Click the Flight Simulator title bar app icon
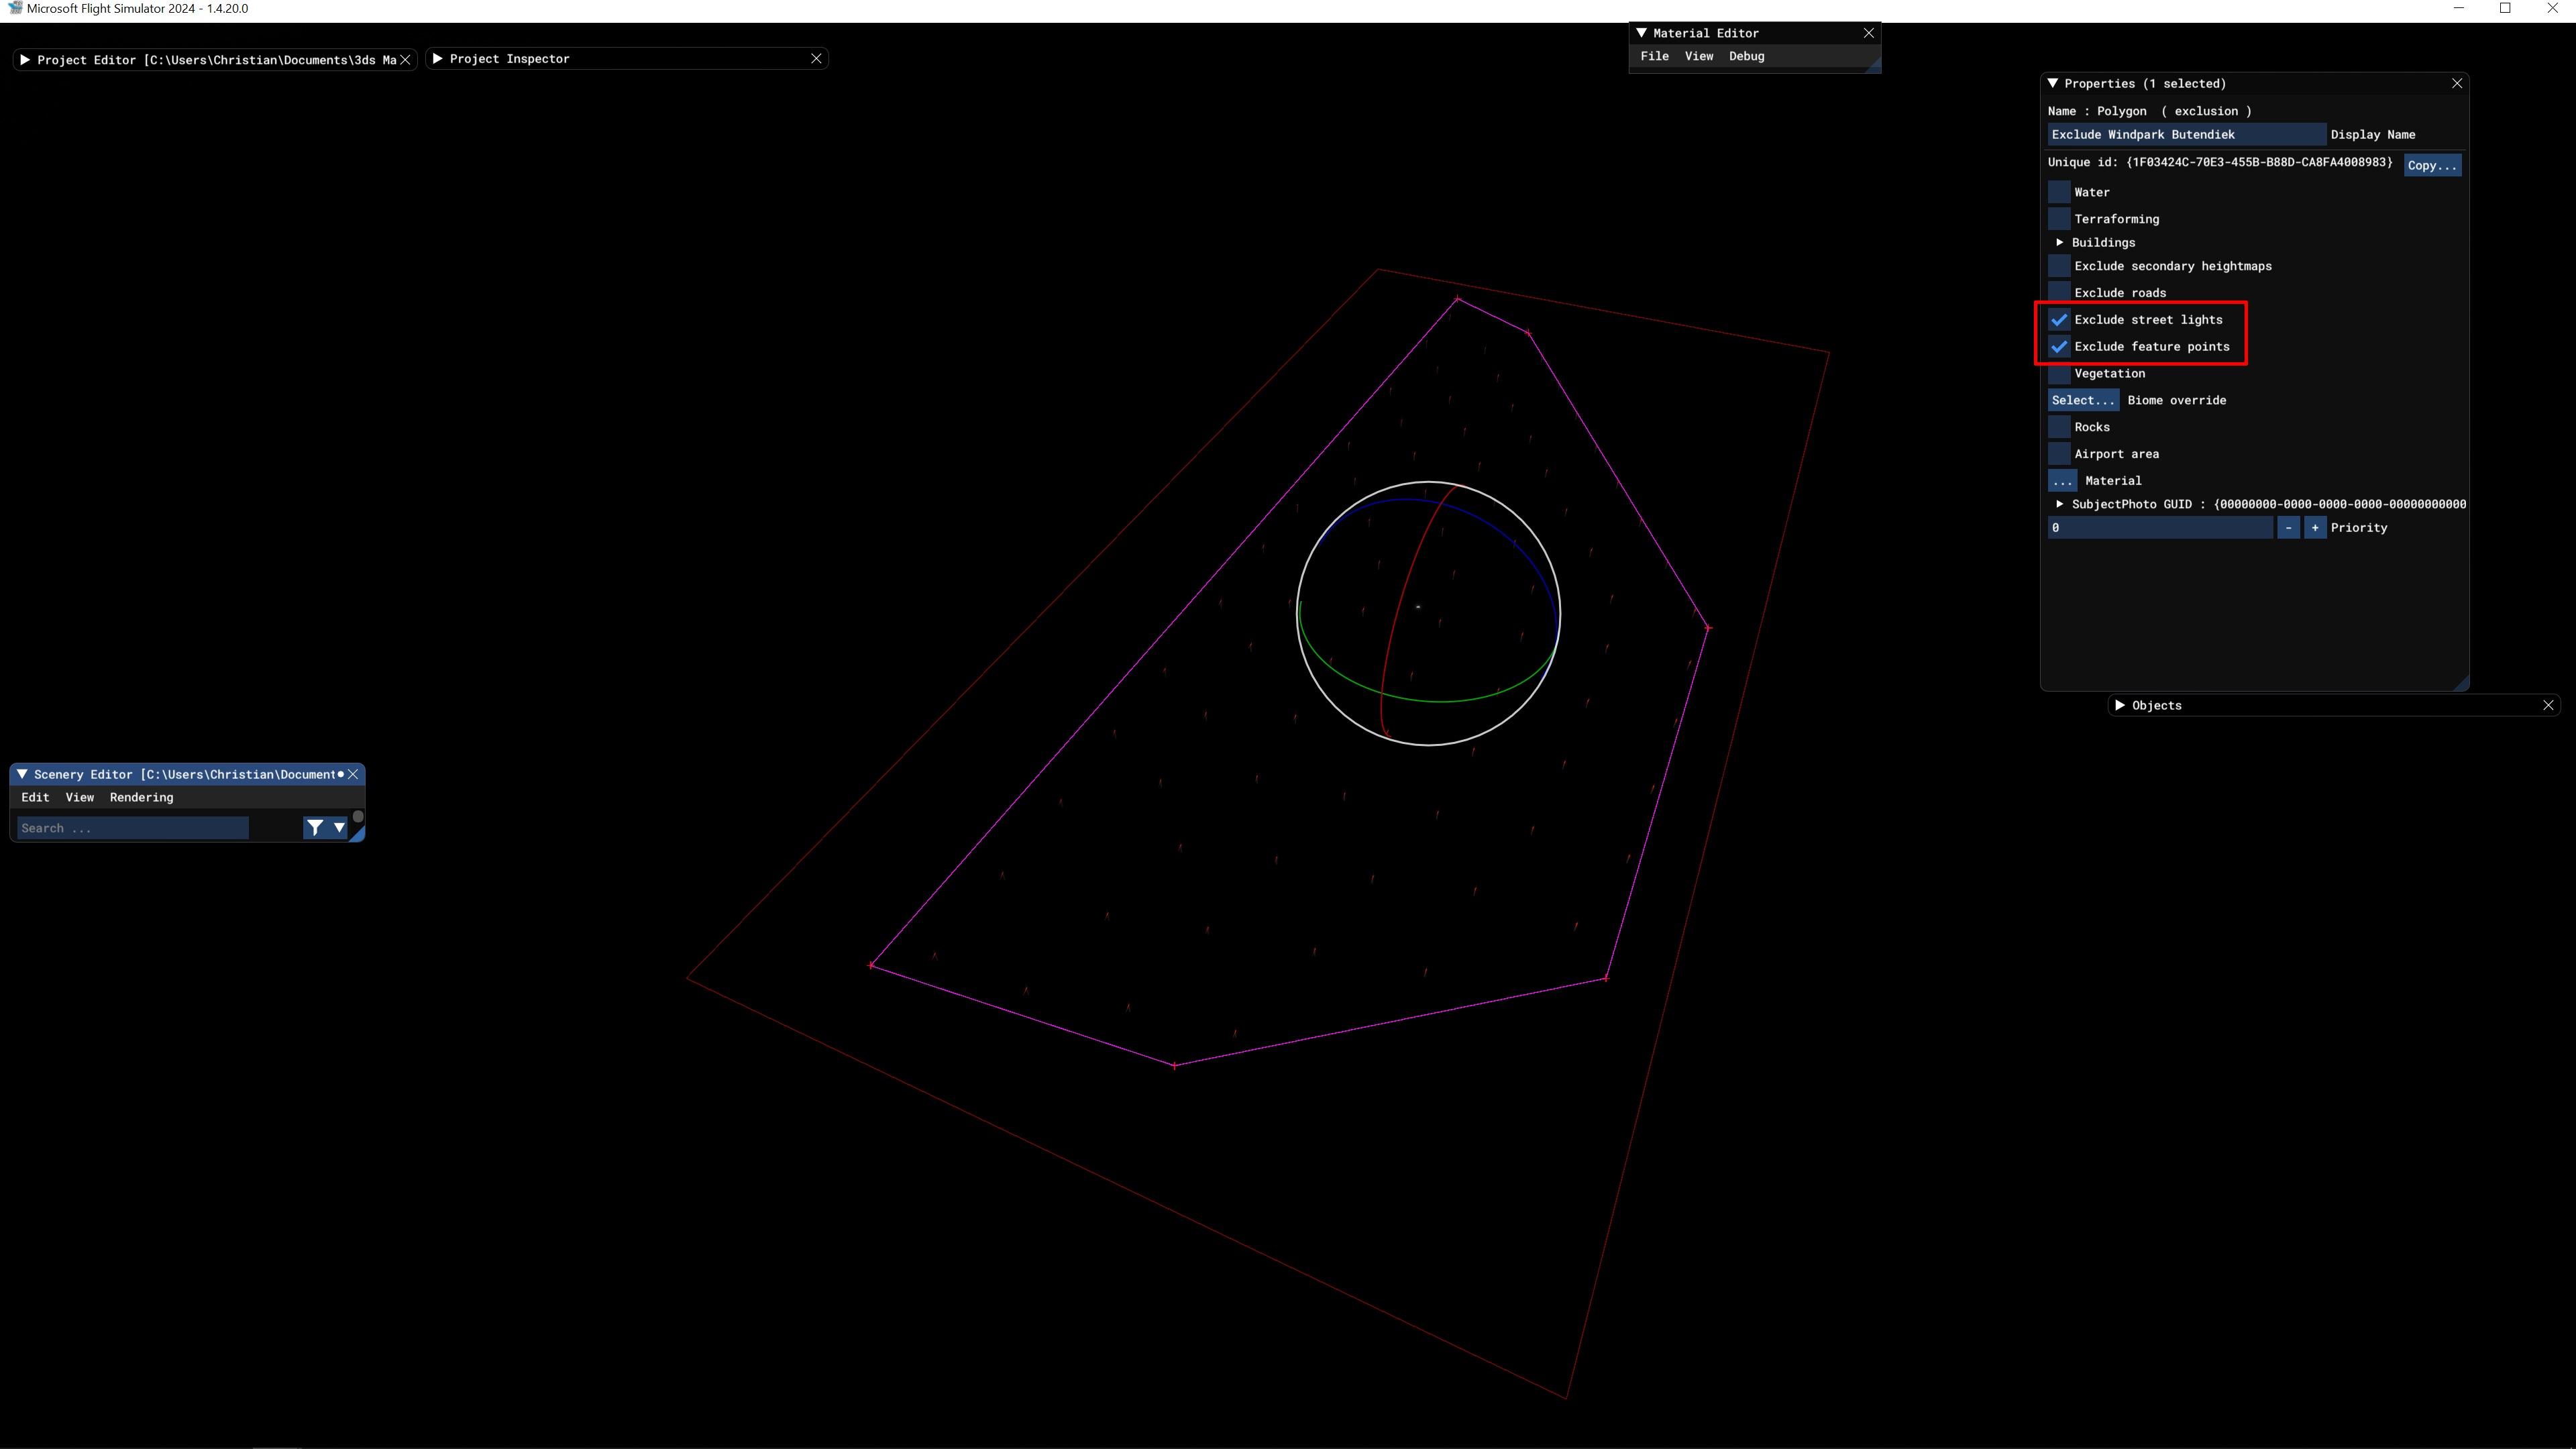 tap(15, 8)
